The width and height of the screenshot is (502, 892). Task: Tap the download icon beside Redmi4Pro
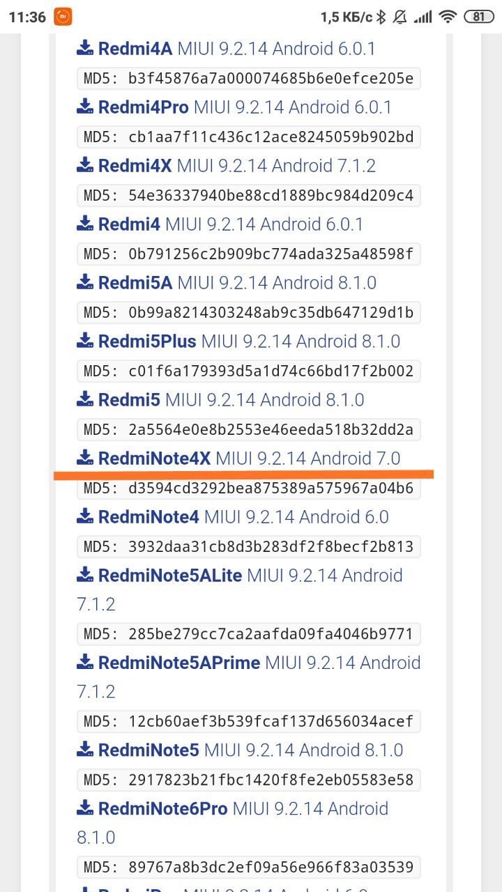(85, 107)
